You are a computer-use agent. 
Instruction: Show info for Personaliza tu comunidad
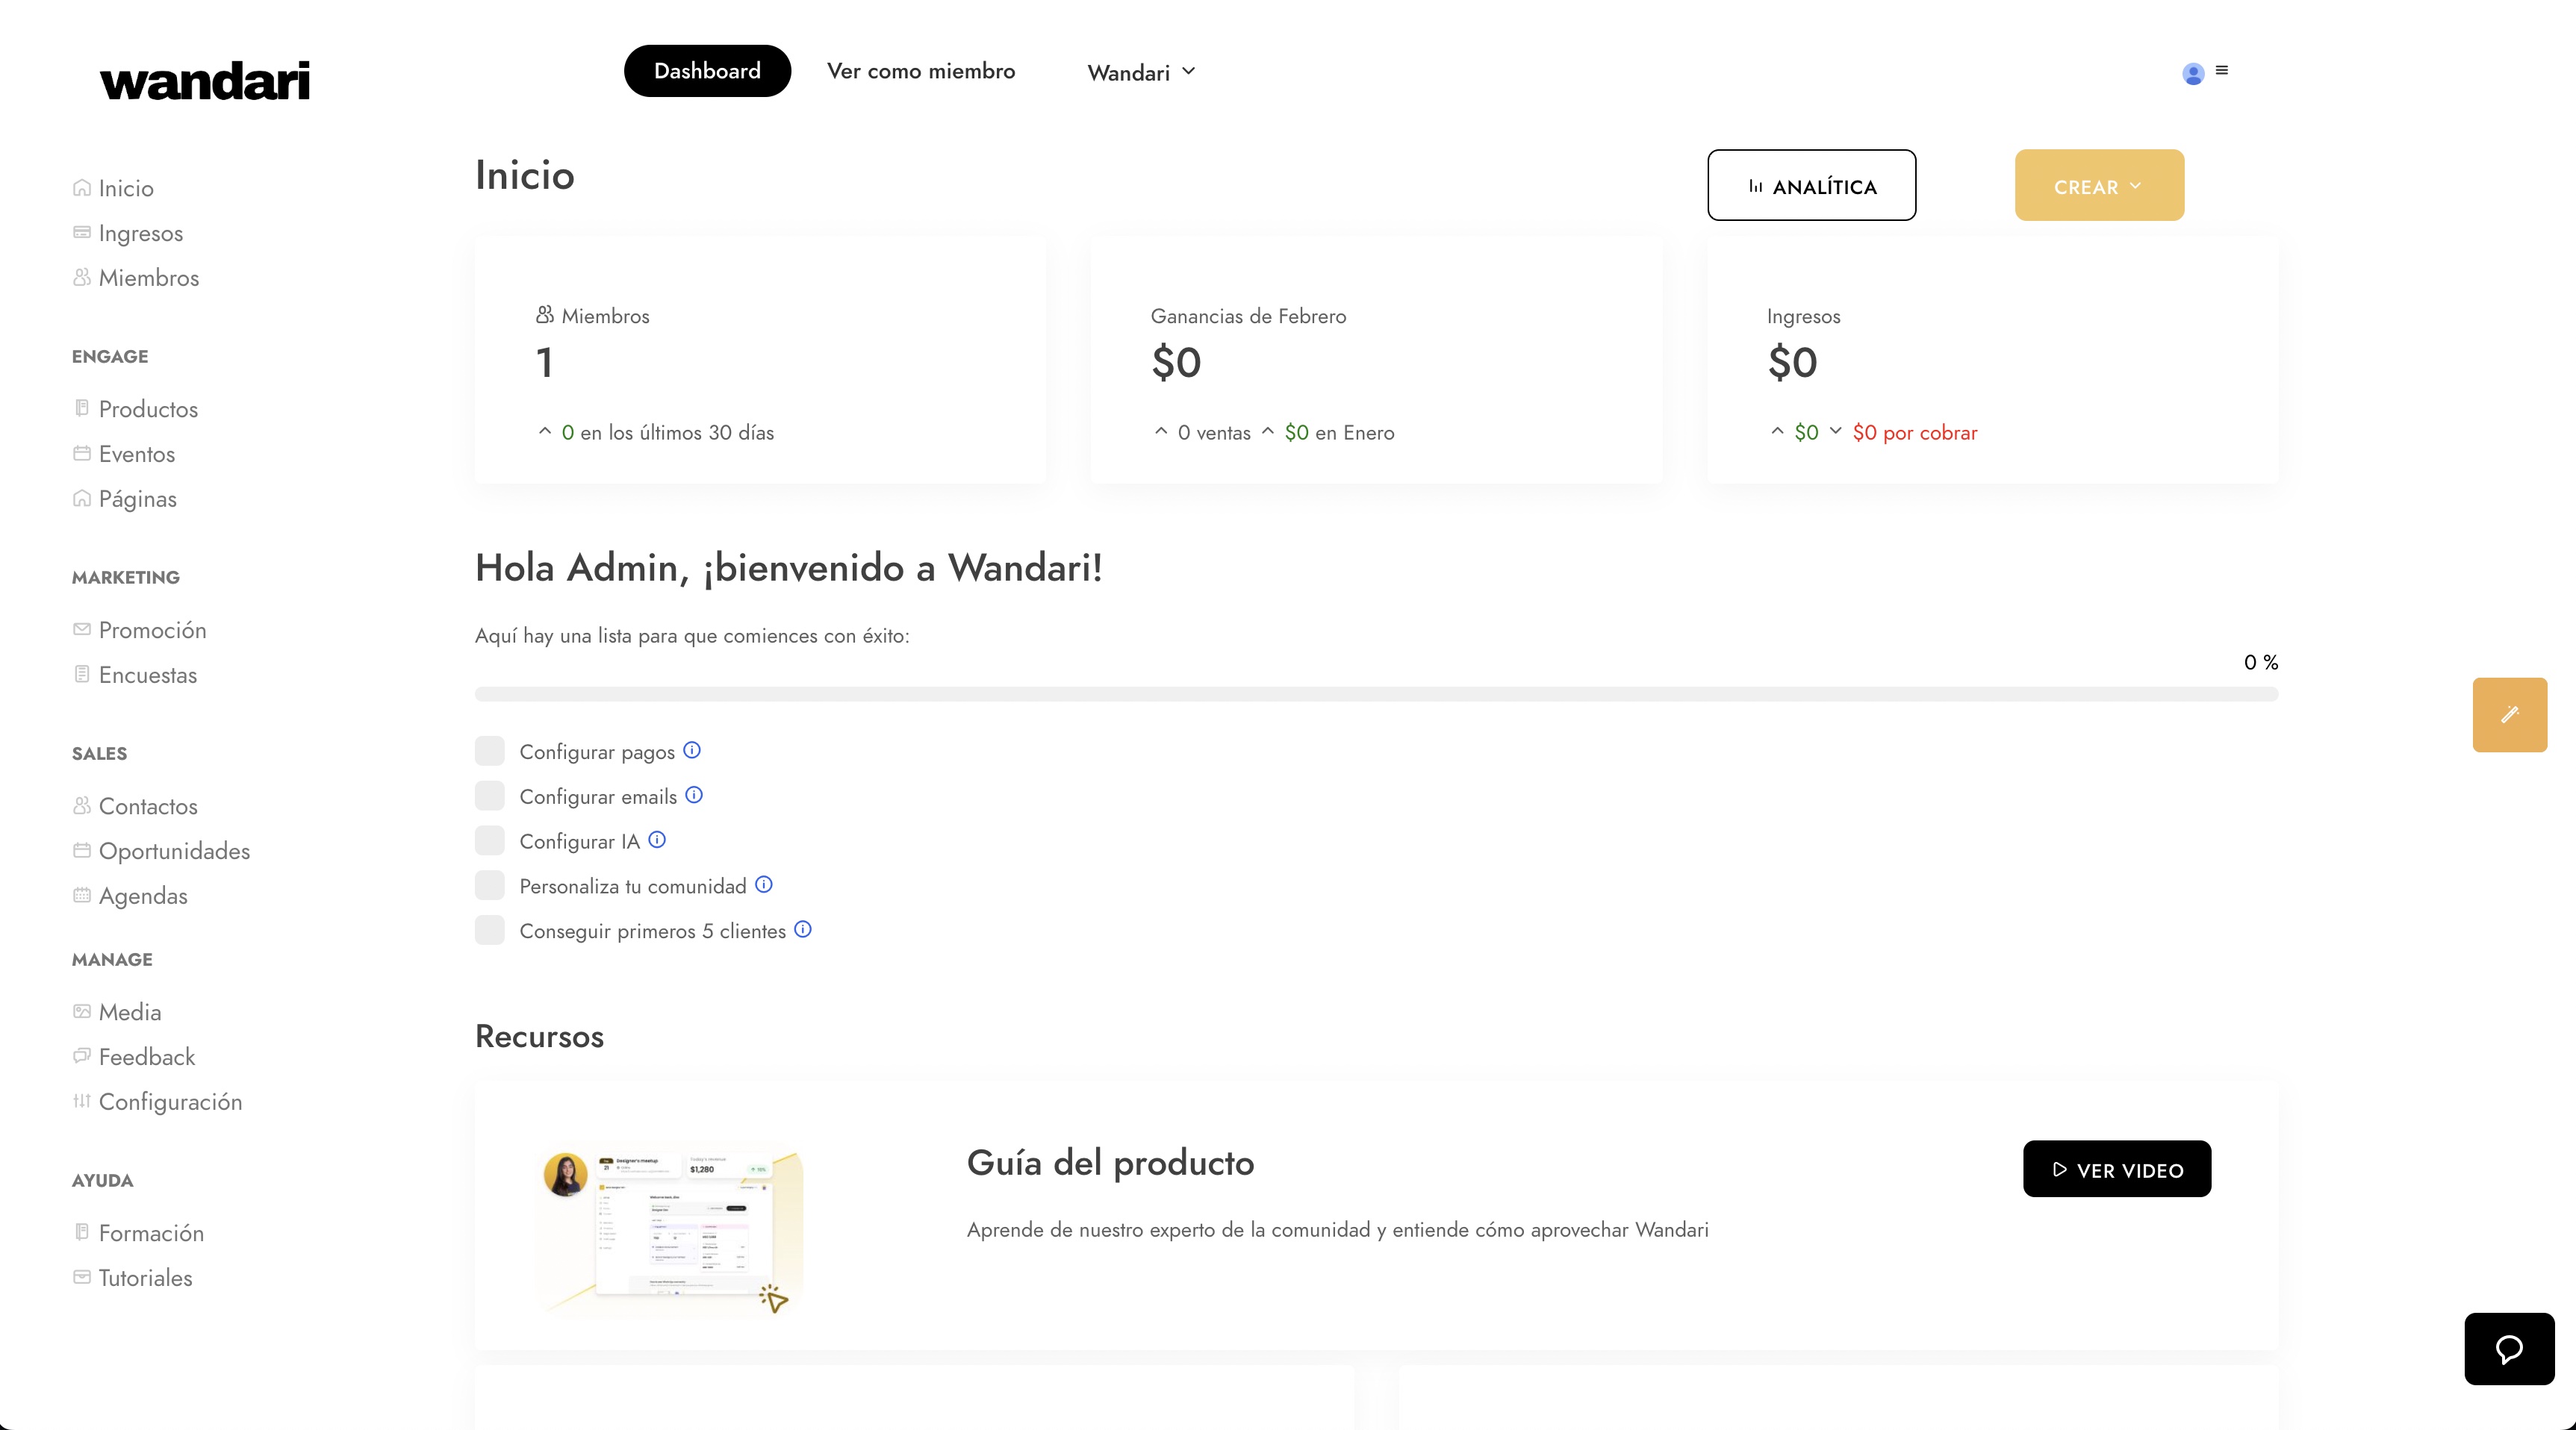click(764, 884)
